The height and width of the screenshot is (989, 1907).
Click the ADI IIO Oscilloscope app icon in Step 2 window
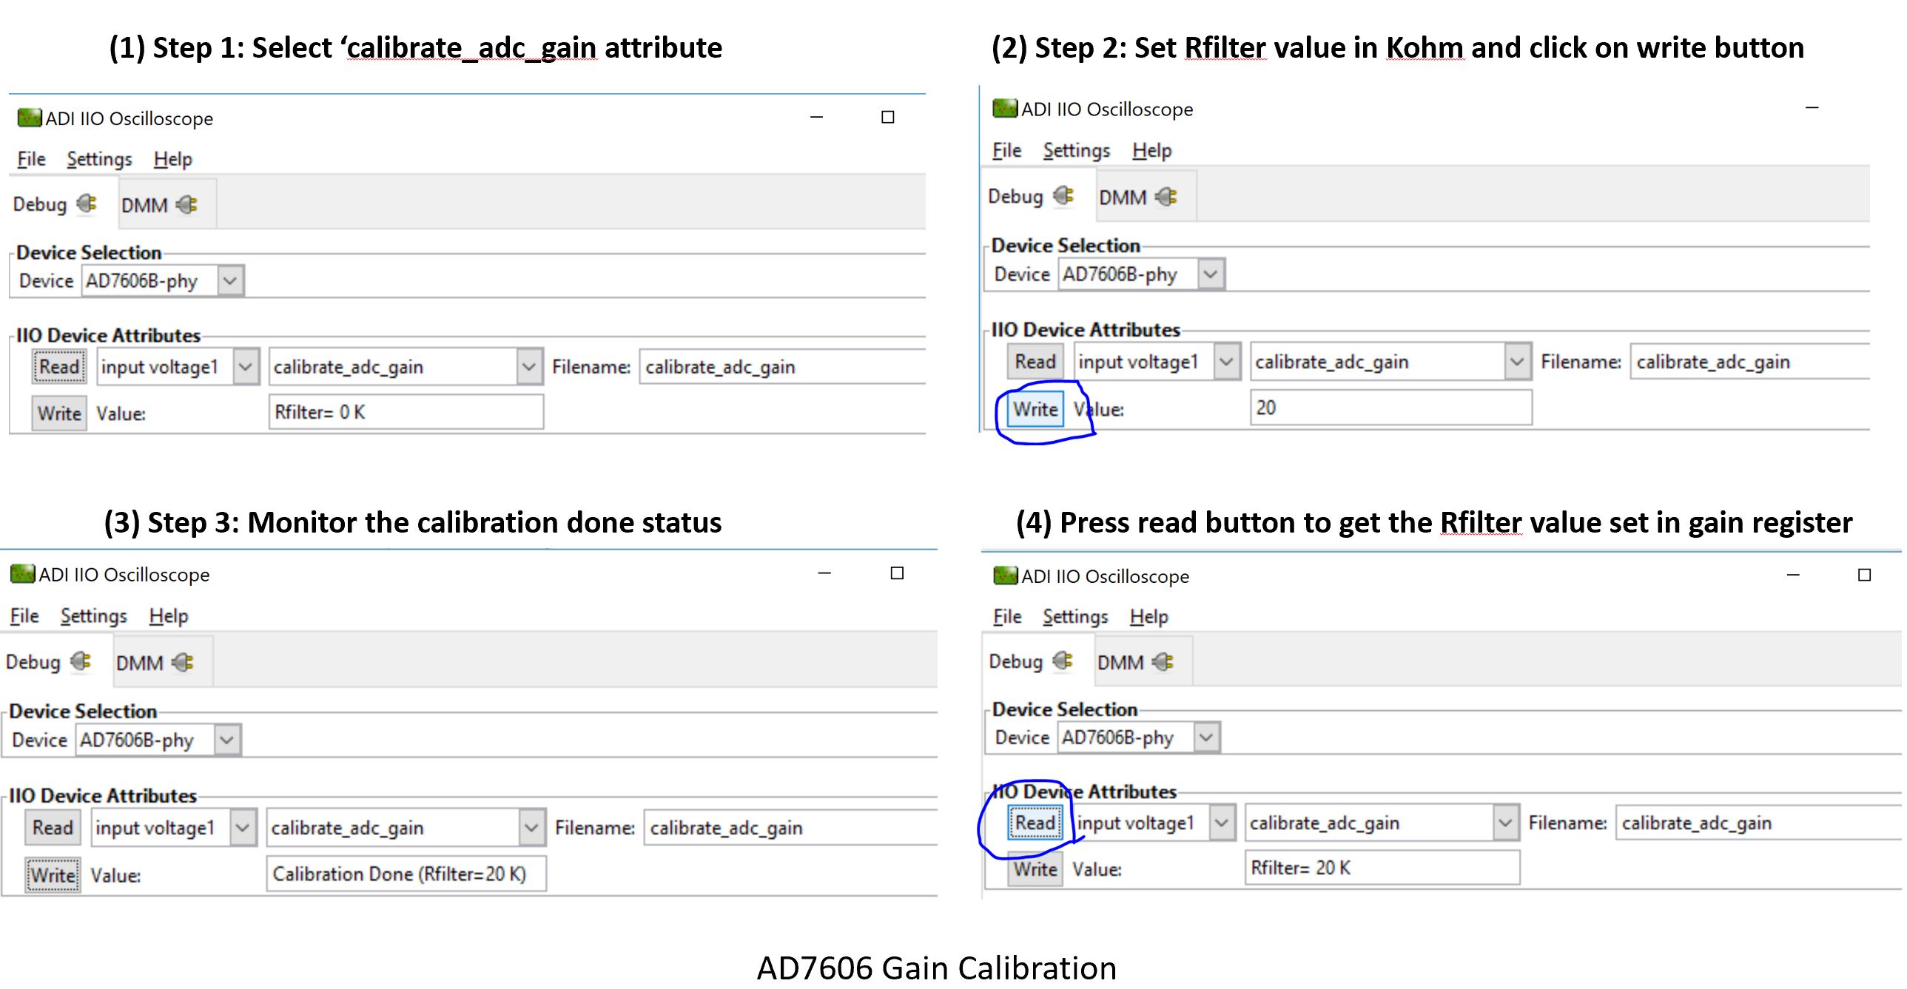coord(1006,109)
